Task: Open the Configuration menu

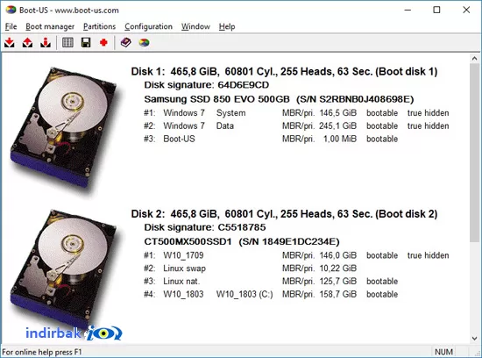Action: pyautogui.click(x=148, y=27)
